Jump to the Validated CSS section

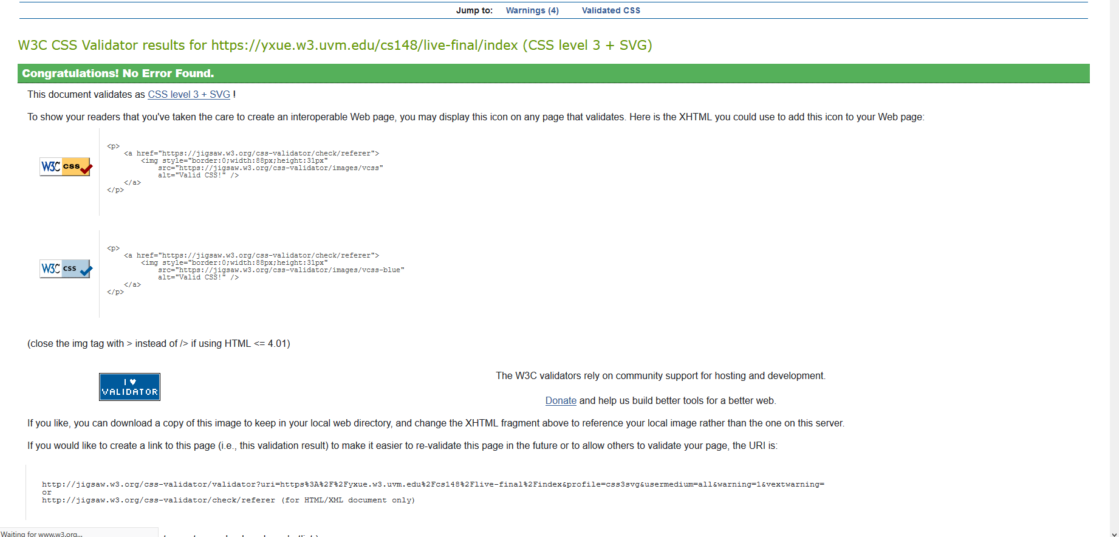(611, 10)
